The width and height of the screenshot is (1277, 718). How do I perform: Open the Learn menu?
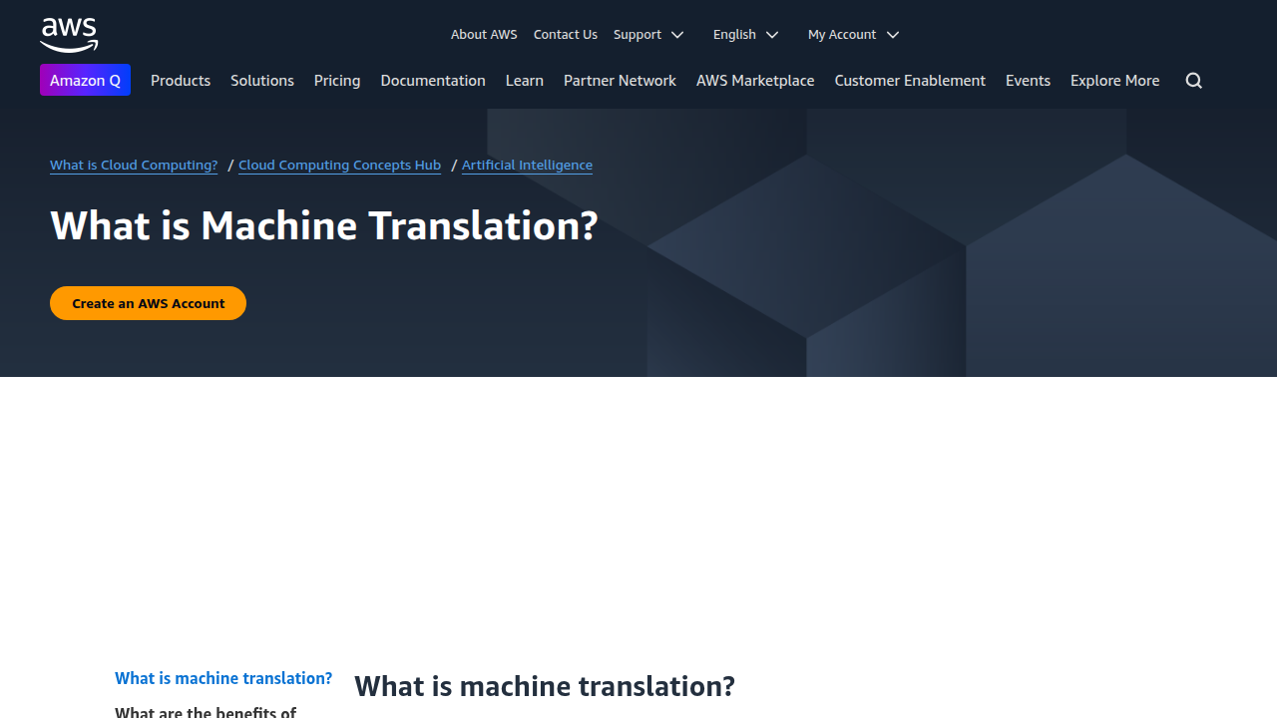(x=525, y=81)
